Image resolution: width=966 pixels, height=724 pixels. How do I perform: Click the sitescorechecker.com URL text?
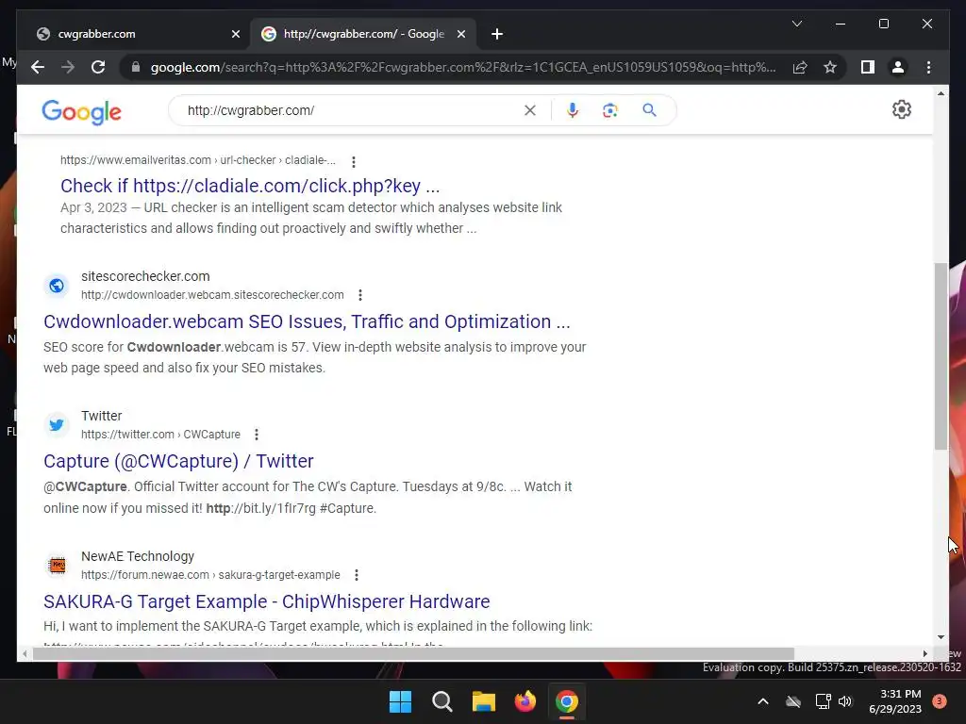coord(212,295)
